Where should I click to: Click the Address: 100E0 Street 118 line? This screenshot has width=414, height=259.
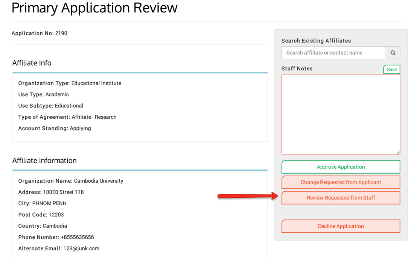point(51,192)
